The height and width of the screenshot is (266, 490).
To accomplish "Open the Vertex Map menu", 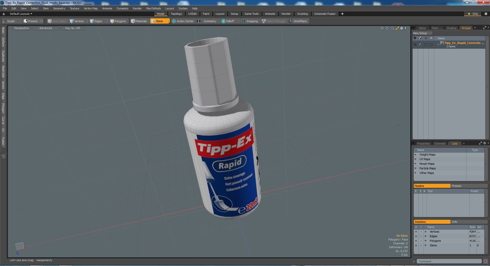I will pos(91,8).
